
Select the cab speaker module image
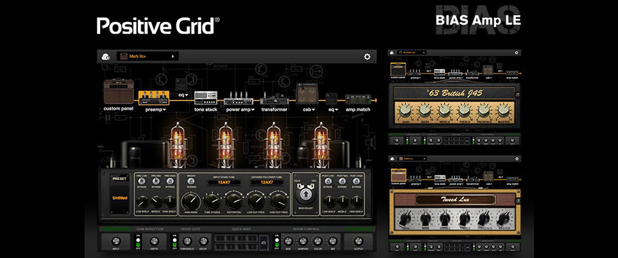coord(308,94)
